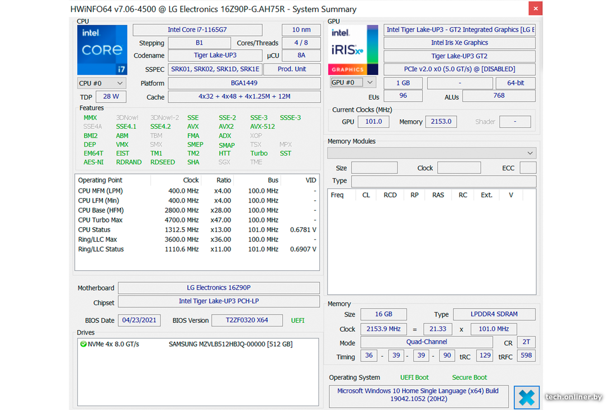Viewport: 615px width, 410px height.
Task: Click the BIOS Date 04/23/2021 field
Action: click(139, 321)
